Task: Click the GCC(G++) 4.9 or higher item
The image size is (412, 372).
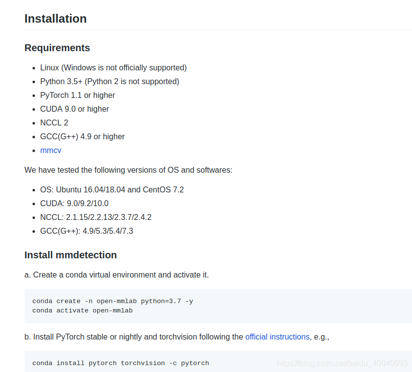Action: click(82, 136)
